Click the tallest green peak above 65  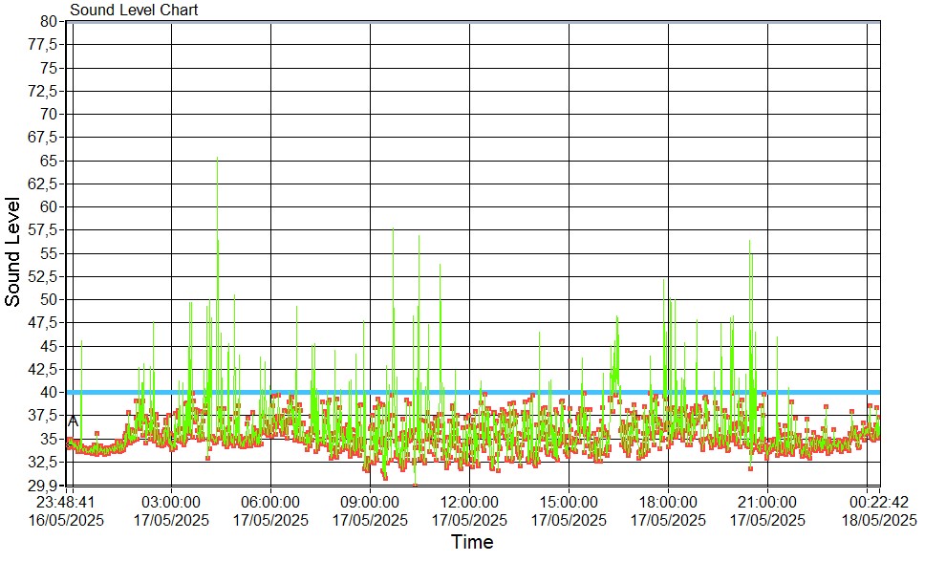tap(217, 160)
